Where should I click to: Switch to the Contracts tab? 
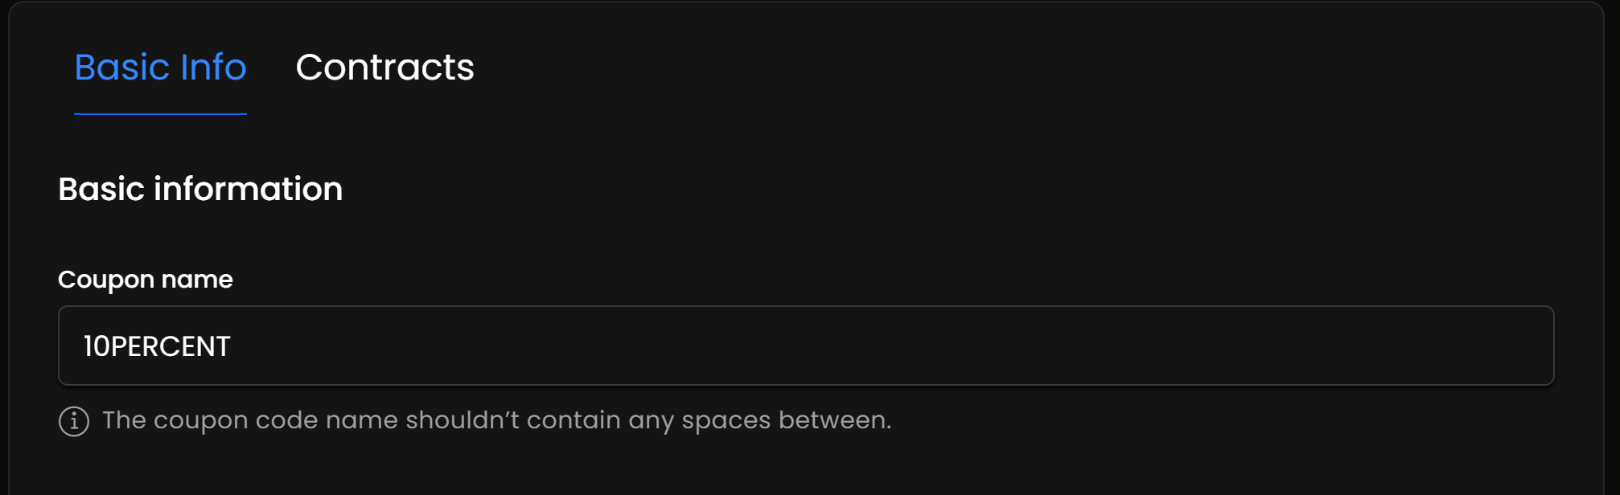pos(384,67)
